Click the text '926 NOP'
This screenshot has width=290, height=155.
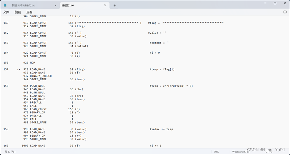[x=29, y=63]
